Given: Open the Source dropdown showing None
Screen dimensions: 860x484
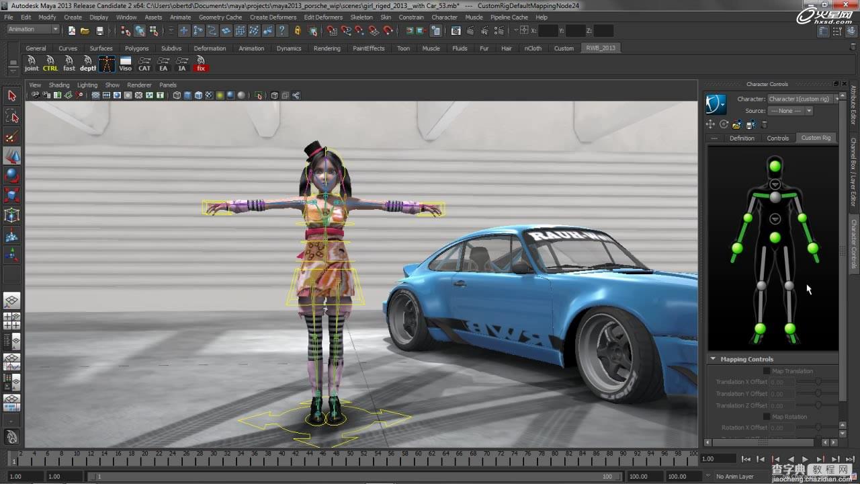Looking at the screenshot, I should (791, 111).
